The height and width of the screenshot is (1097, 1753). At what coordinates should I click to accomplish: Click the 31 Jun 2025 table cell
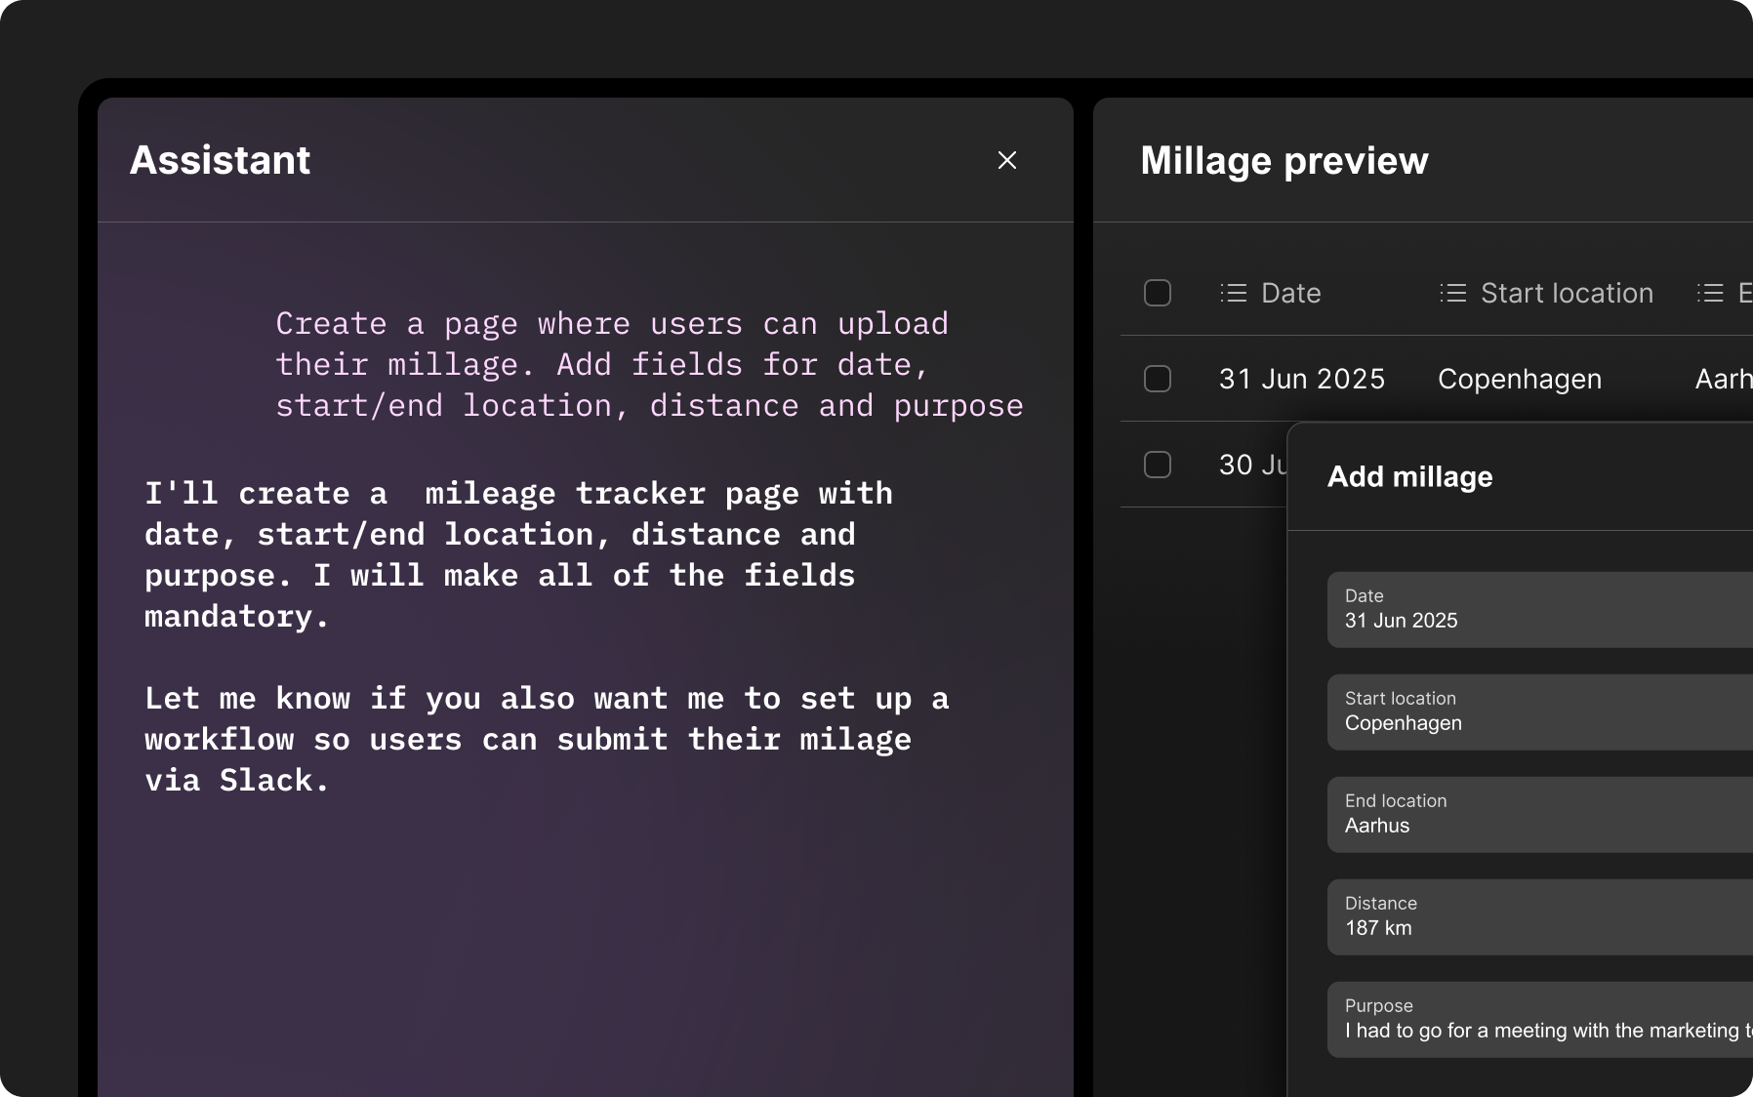click(1302, 379)
